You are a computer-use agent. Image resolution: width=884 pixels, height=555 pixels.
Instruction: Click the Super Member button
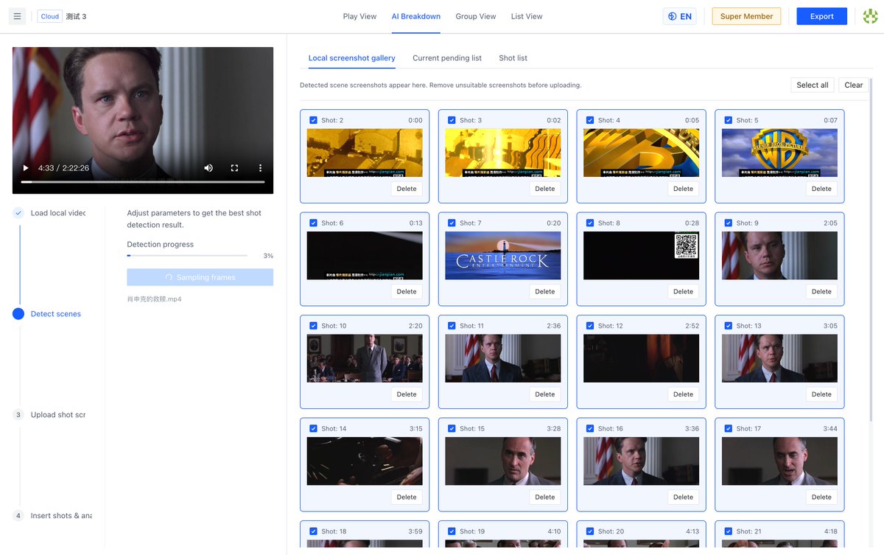click(746, 16)
